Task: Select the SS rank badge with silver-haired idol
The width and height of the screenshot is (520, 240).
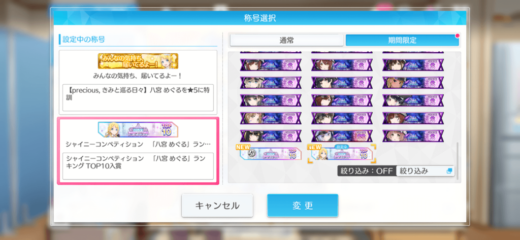Action: point(342,136)
